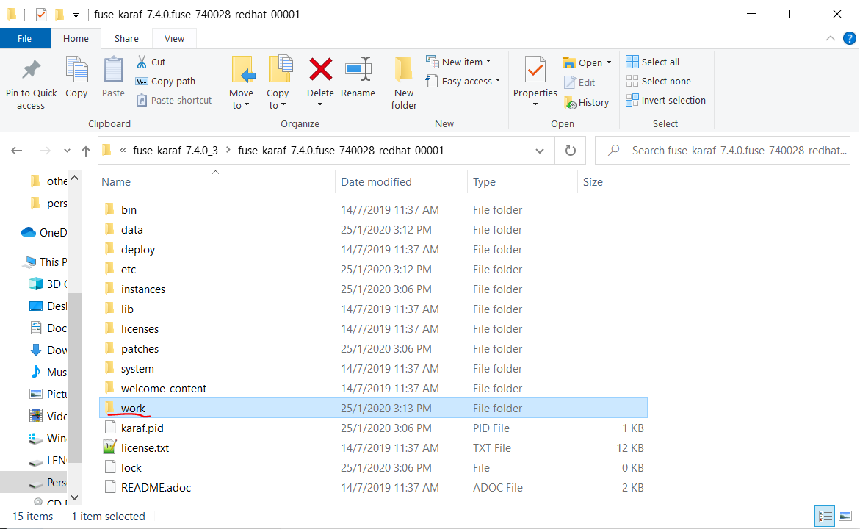Open the Copy to menu

coord(278,82)
